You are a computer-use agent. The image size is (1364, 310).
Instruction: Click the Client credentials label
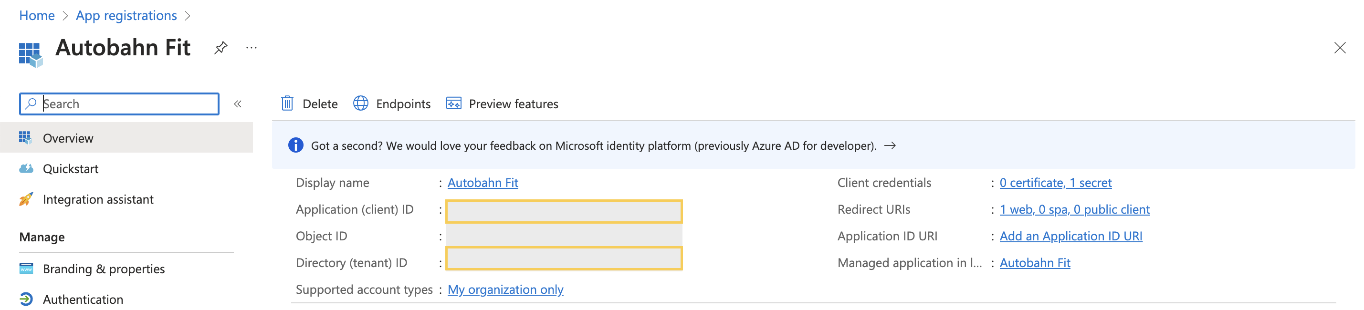884,183
